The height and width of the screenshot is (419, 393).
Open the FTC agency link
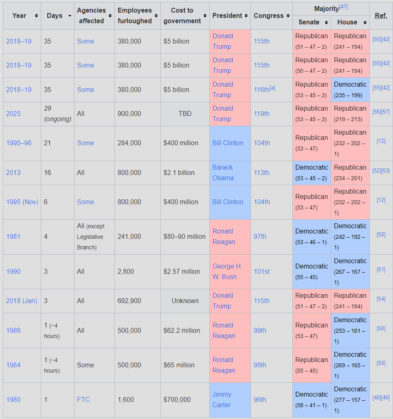pos(83,400)
